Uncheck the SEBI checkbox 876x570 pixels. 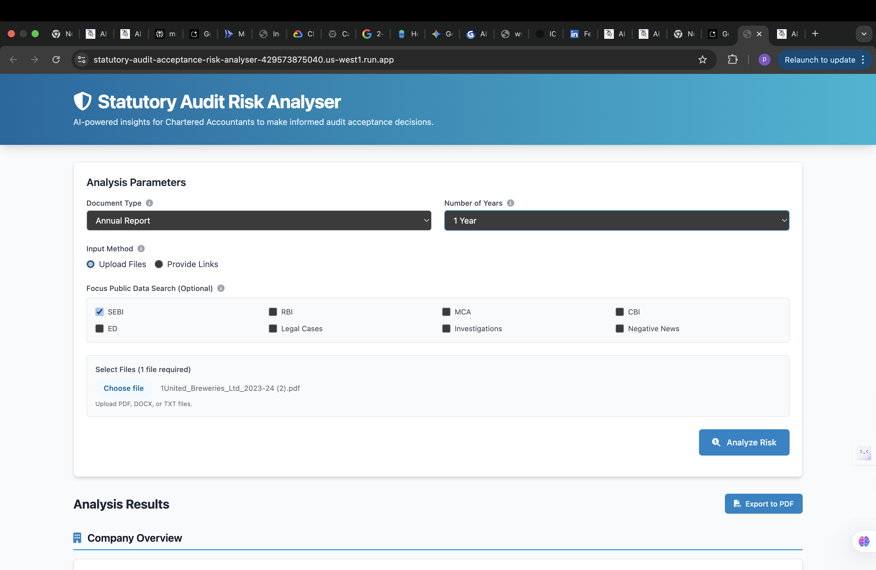coord(100,312)
